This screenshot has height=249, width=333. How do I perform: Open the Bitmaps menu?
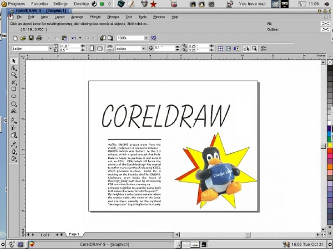(113, 17)
